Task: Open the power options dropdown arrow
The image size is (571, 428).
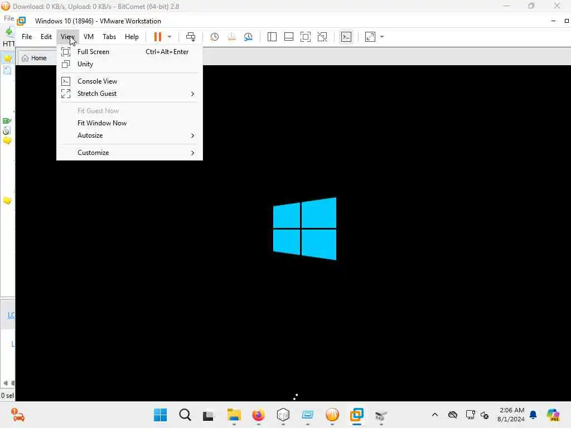Action: [x=170, y=37]
